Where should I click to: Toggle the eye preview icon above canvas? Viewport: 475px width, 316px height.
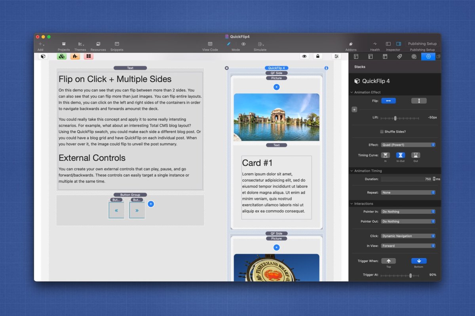[x=304, y=57]
